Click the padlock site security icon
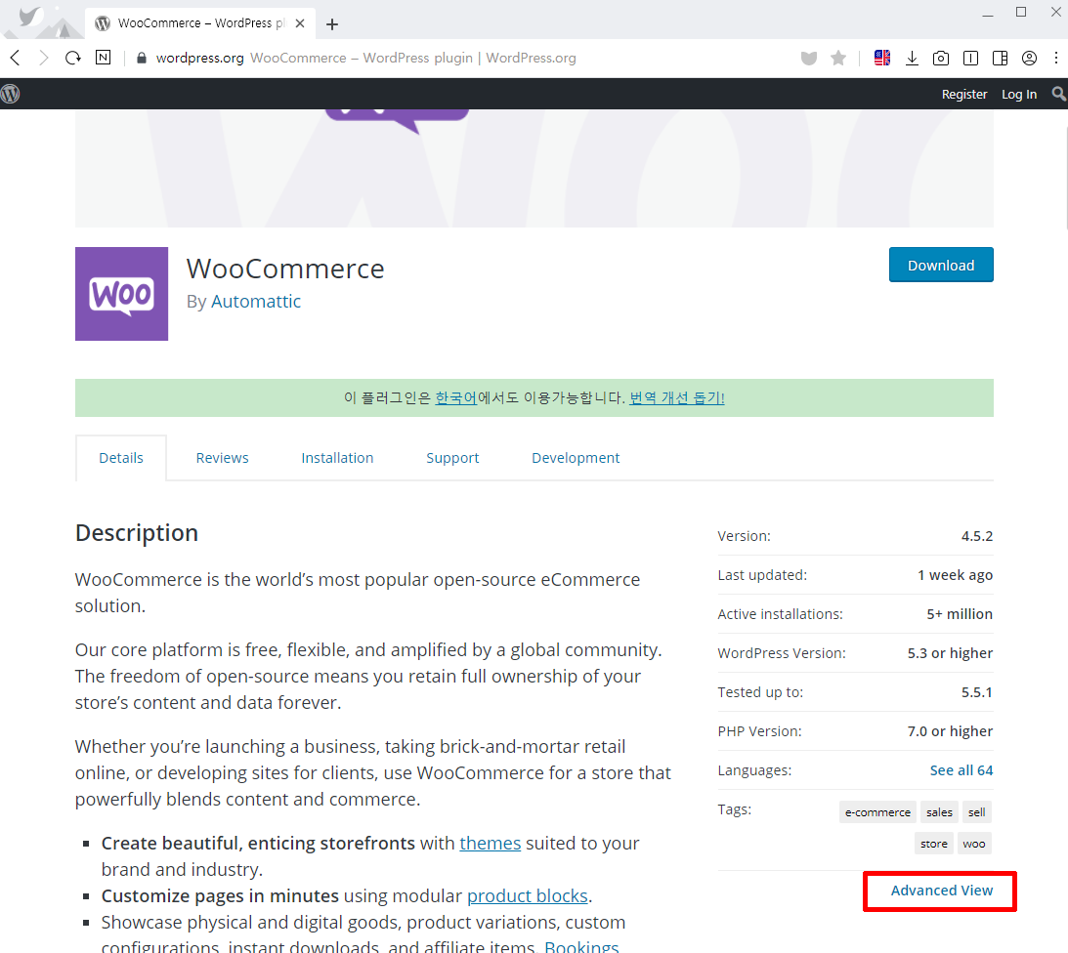1068x953 pixels. click(x=142, y=58)
